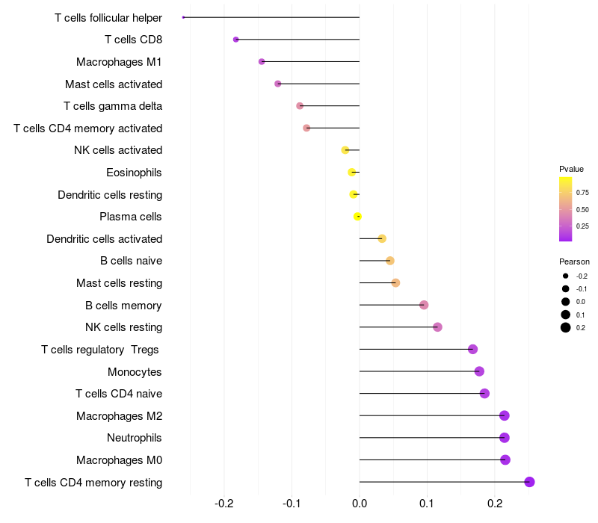Select the T cells regulatory Tregs dot
Screen dimensions: 598x523
[x=472, y=349]
